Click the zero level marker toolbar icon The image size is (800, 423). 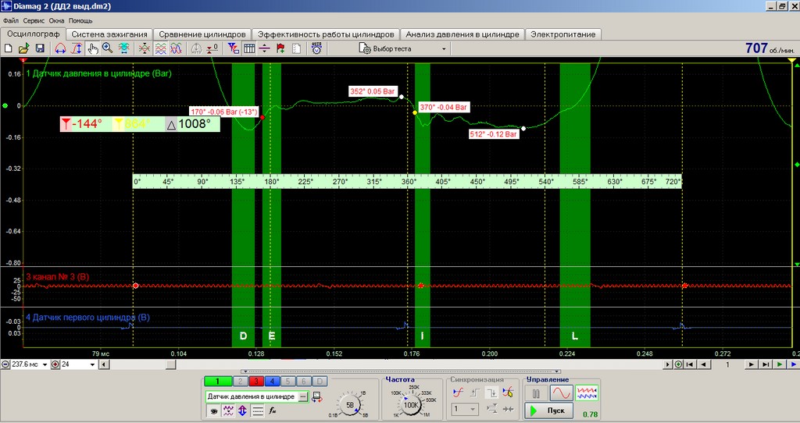point(212,48)
